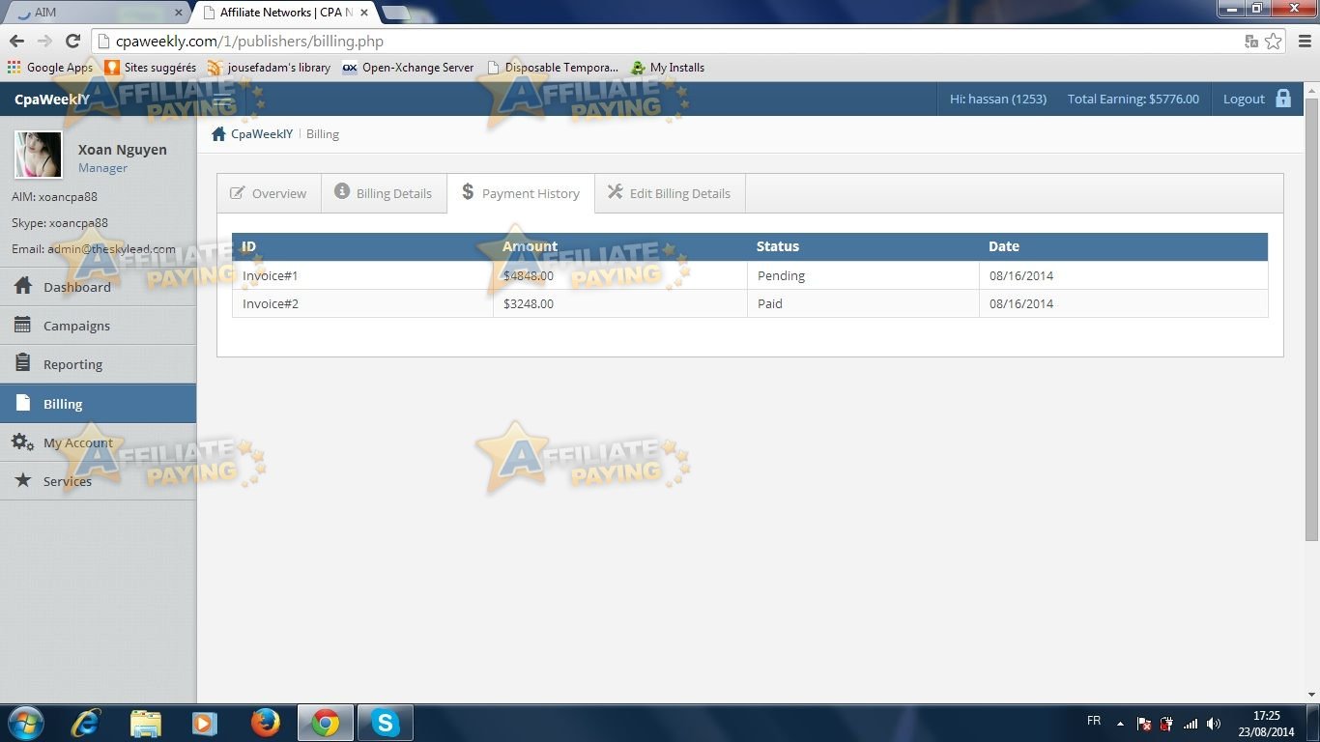
Task: Open a new browser tab
Action: pos(396,13)
